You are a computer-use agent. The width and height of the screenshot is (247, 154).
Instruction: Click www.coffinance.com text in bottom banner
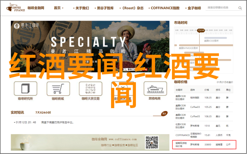pyautogui.click(x=123, y=139)
